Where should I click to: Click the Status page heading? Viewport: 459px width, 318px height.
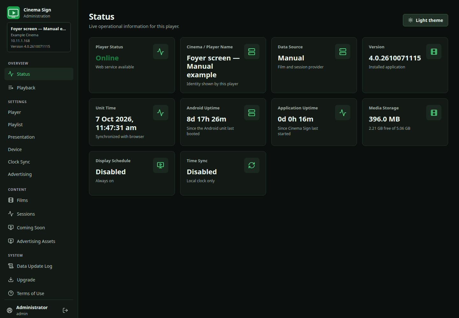(x=102, y=17)
